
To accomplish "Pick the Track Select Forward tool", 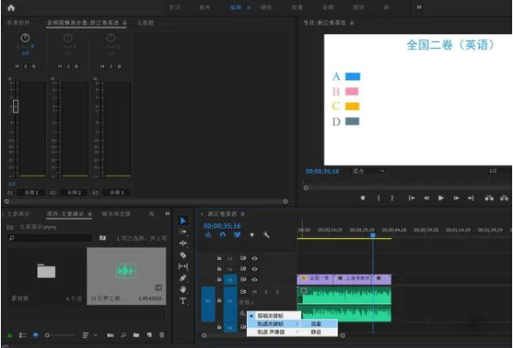I will pos(183,232).
